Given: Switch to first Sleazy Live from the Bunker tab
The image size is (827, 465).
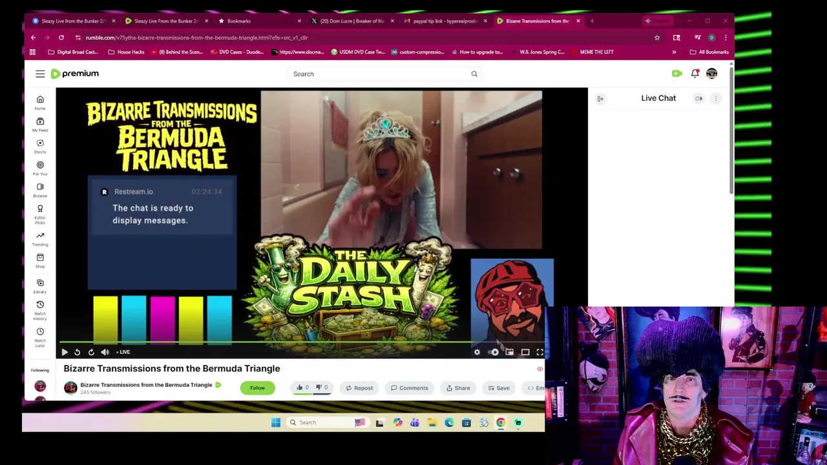Looking at the screenshot, I should [x=72, y=21].
